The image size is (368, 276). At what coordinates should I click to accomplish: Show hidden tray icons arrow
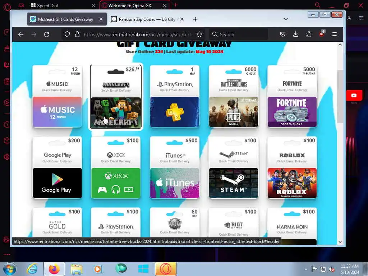(305, 269)
